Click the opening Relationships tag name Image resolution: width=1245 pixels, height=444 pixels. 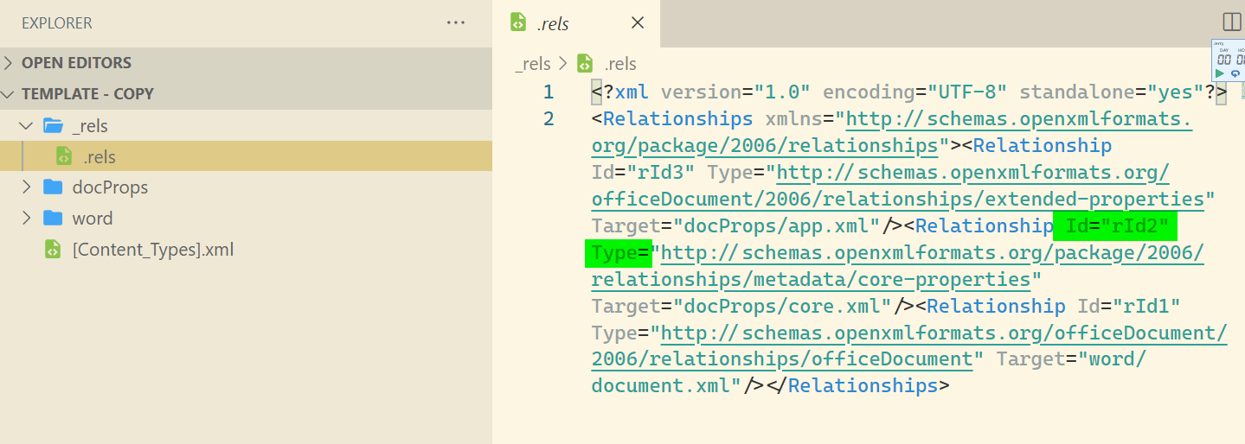pos(677,118)
